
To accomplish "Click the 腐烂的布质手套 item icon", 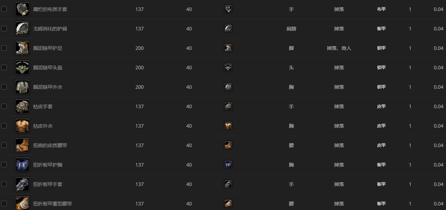I will coord(22,9).
